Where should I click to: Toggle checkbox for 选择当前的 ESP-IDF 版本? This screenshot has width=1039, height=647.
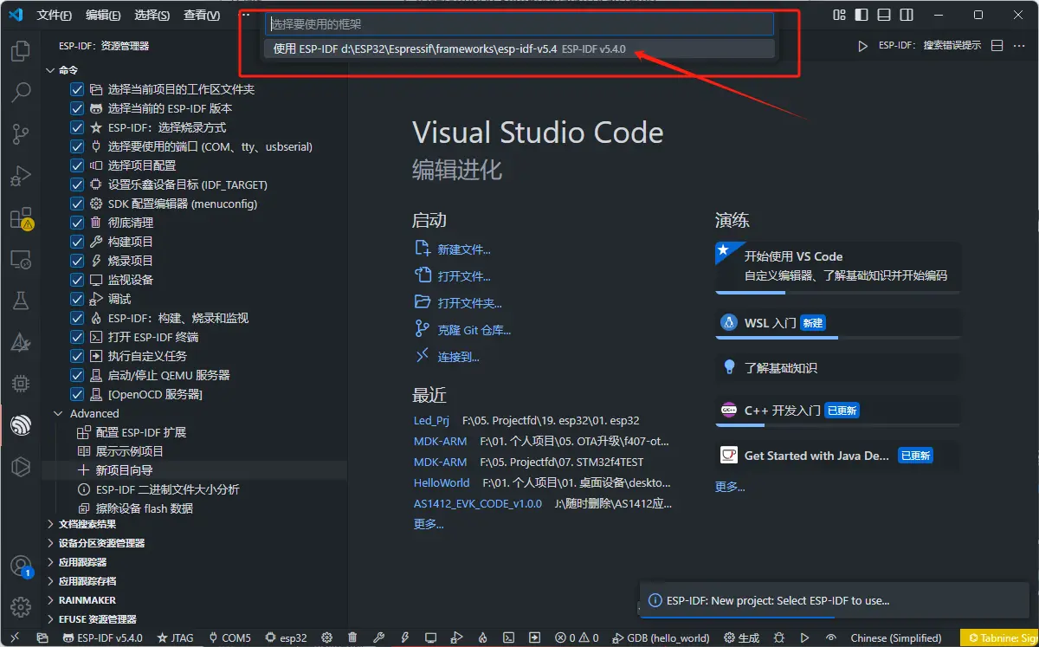(x=77, y=108)
